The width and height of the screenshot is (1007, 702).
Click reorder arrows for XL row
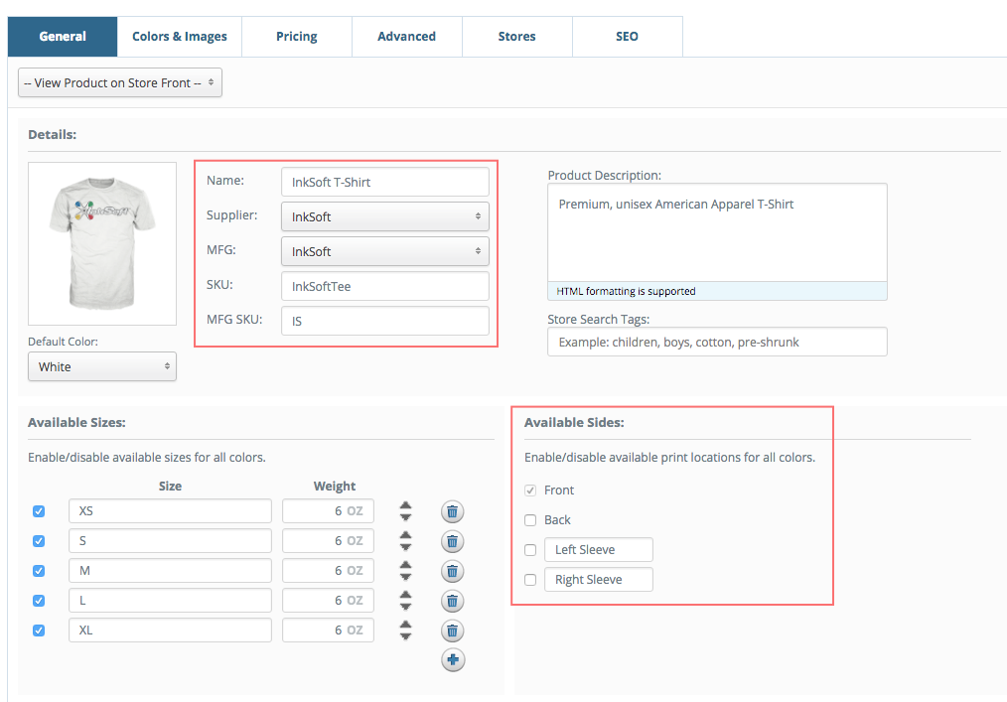pos(405,631)
